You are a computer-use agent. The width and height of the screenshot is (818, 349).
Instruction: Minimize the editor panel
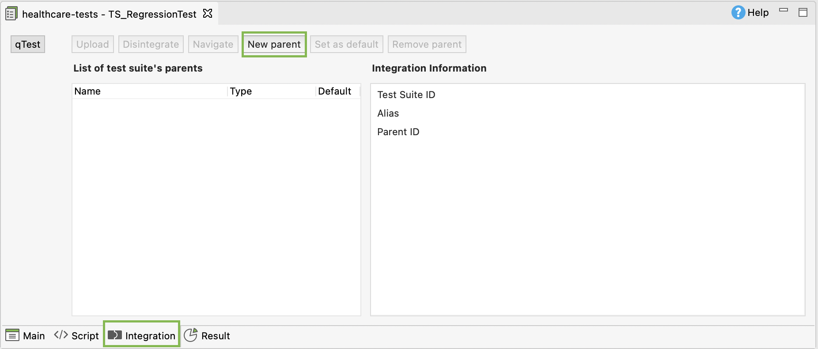click(x=784, y=10)
